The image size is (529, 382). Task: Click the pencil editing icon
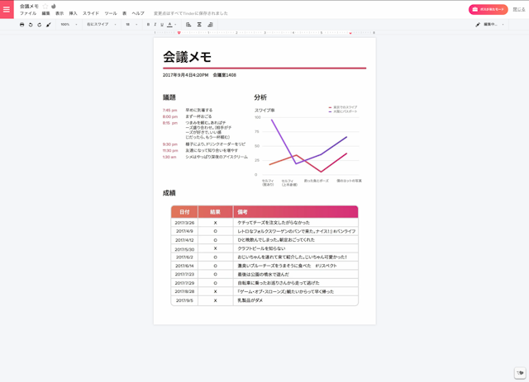[478, 25]
